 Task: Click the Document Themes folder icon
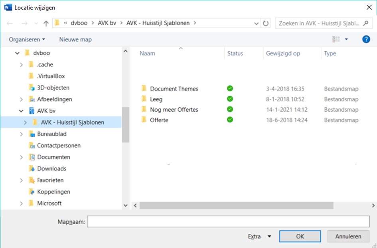[x=144, y=88]
